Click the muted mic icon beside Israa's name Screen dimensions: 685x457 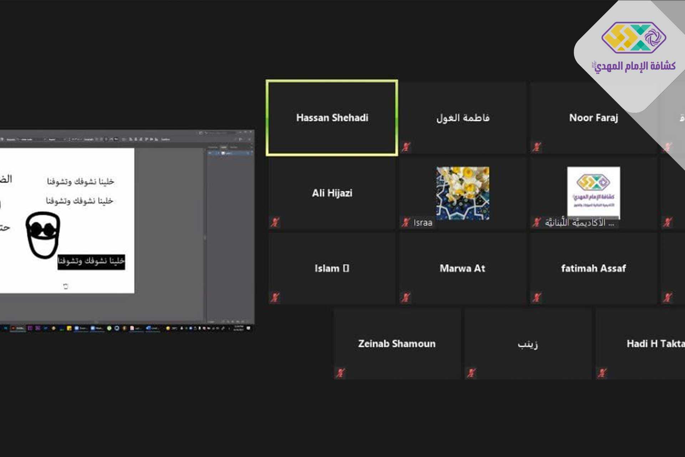406,222
